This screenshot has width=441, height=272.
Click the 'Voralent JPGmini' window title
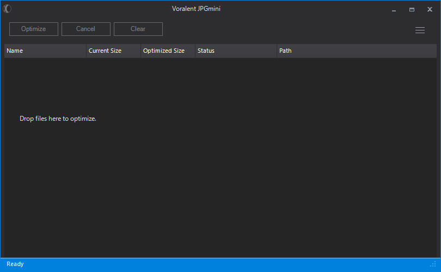[x=196, y=9]
